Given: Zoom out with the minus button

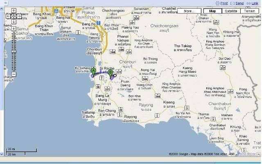Looking at the screenshot, I should point(14,74).
